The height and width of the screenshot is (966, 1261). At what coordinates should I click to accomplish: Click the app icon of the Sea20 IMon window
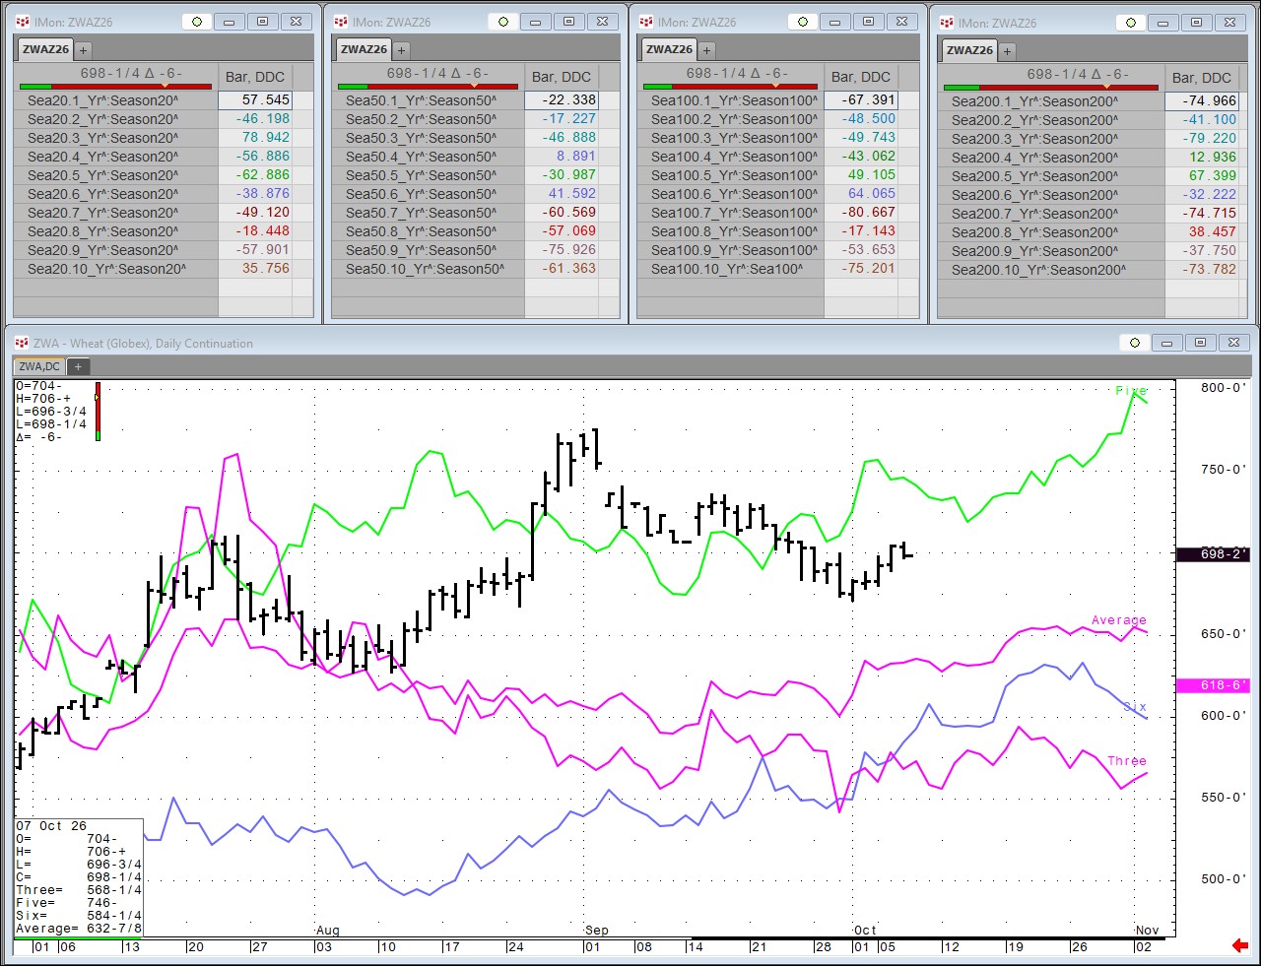[23, 22]
